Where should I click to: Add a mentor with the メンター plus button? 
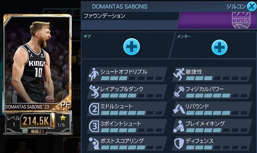tap(219, 47)
